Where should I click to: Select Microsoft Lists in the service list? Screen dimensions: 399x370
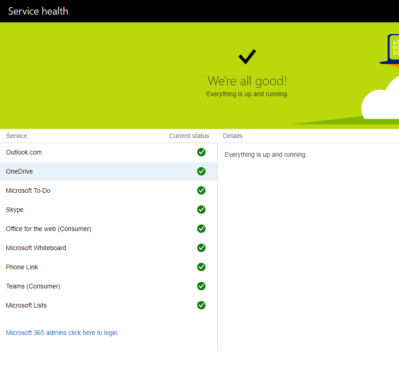pyautogui.click(x=109, y=305)
